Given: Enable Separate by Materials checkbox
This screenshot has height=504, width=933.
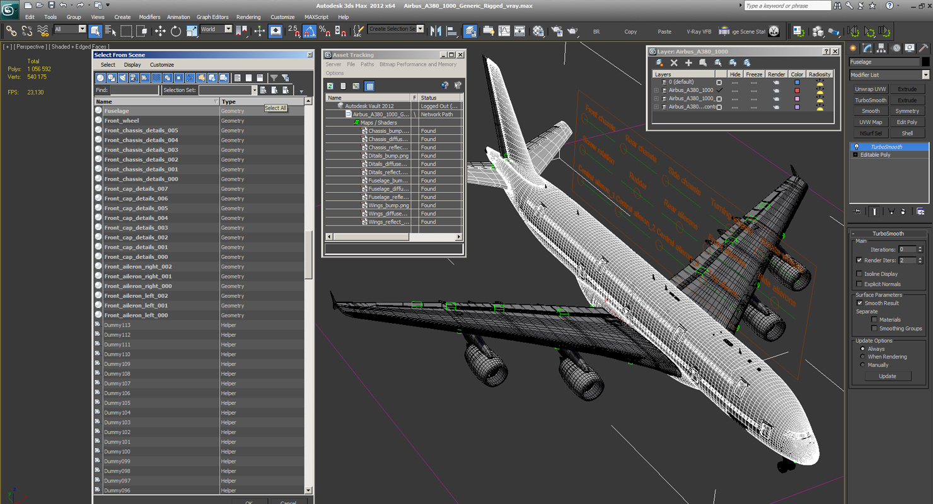Looking at the screenshot, I should 874,319.
